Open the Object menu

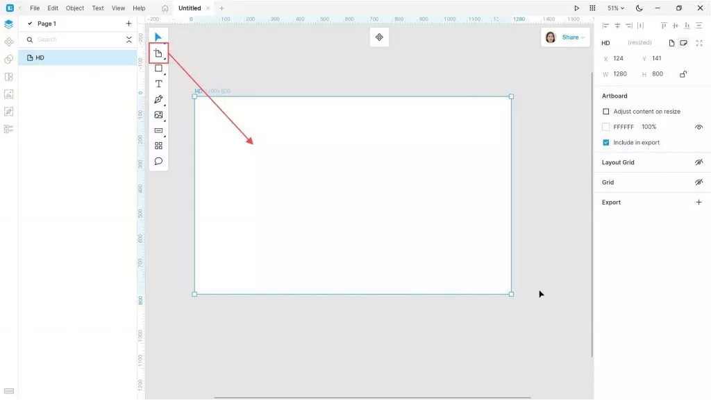tap(75, 8)
